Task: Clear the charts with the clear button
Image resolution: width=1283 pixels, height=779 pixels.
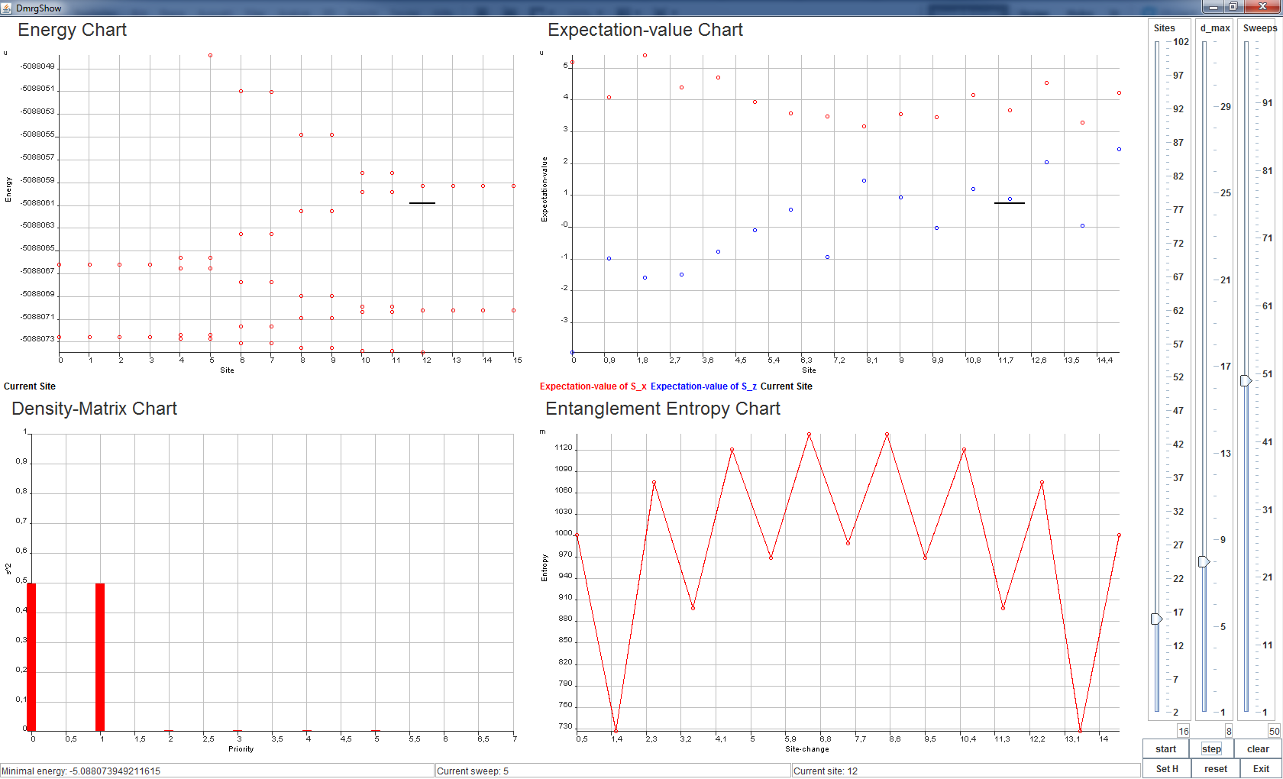Action: coord(1258,749)
